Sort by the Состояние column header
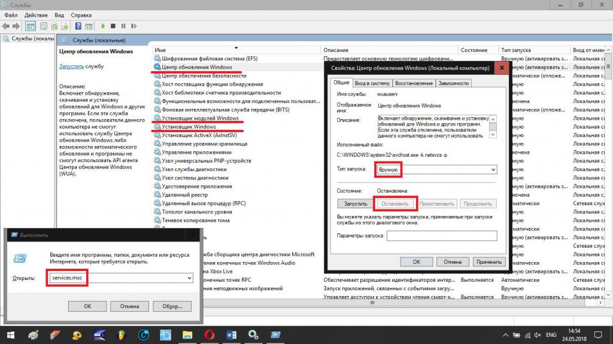The height and width of the screenshot is (344, 613). pyautogui.click(x=478, y=50)
